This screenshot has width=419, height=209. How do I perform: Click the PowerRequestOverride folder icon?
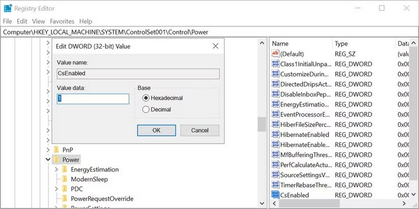coord(64,198)
